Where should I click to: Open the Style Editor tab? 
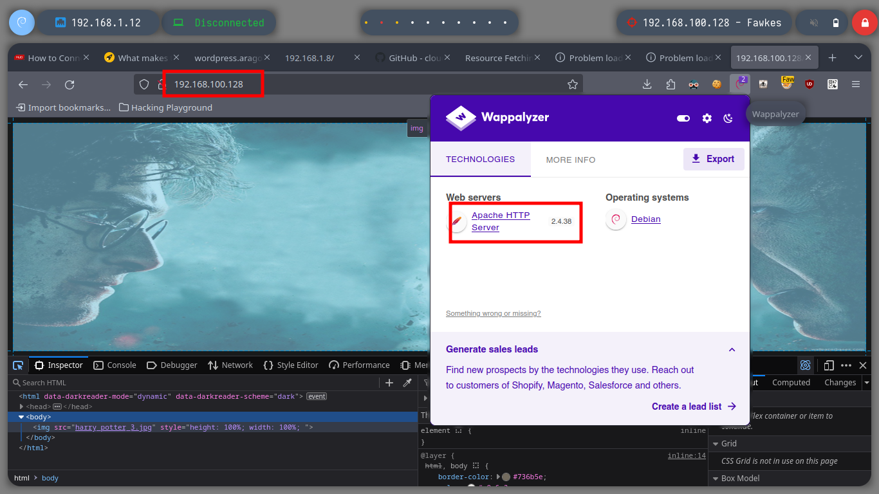tap(291, 365)
